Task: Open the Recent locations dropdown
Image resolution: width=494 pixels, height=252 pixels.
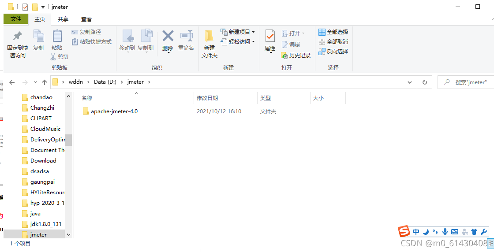Action: (35, 82)
